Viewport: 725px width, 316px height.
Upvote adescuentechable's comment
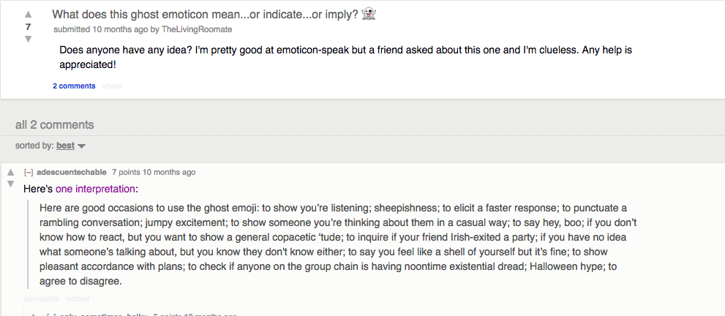10,173
